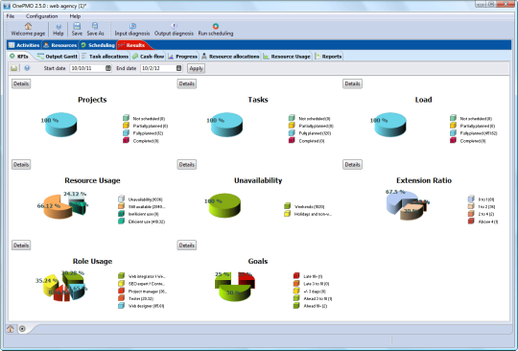Switch to the Activities tab
The image size is (518, 351).
click(x=24, y=45)
